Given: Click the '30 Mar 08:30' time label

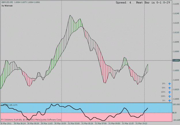Looking at the screenshot, I should tap(33, 124).
